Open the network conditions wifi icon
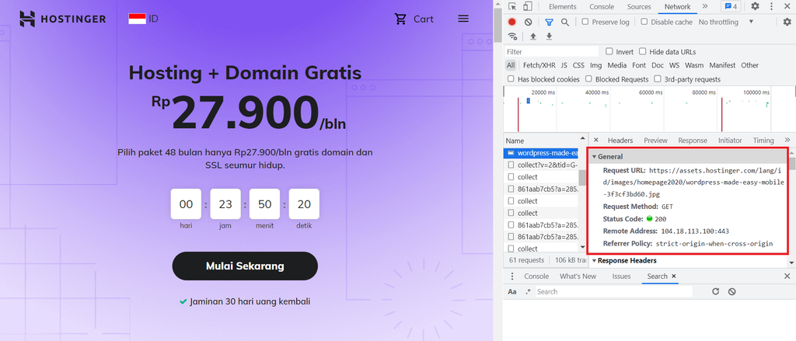 pyautogui.click(x=513, y=36)
